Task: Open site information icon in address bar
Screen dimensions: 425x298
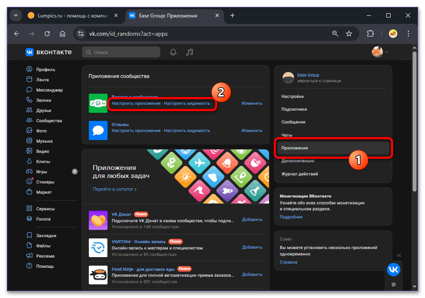Action: point(81,34)
